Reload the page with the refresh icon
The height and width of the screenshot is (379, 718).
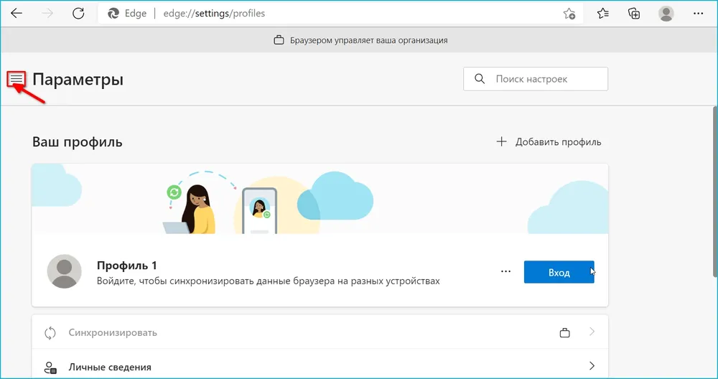[x=78, y=13]
